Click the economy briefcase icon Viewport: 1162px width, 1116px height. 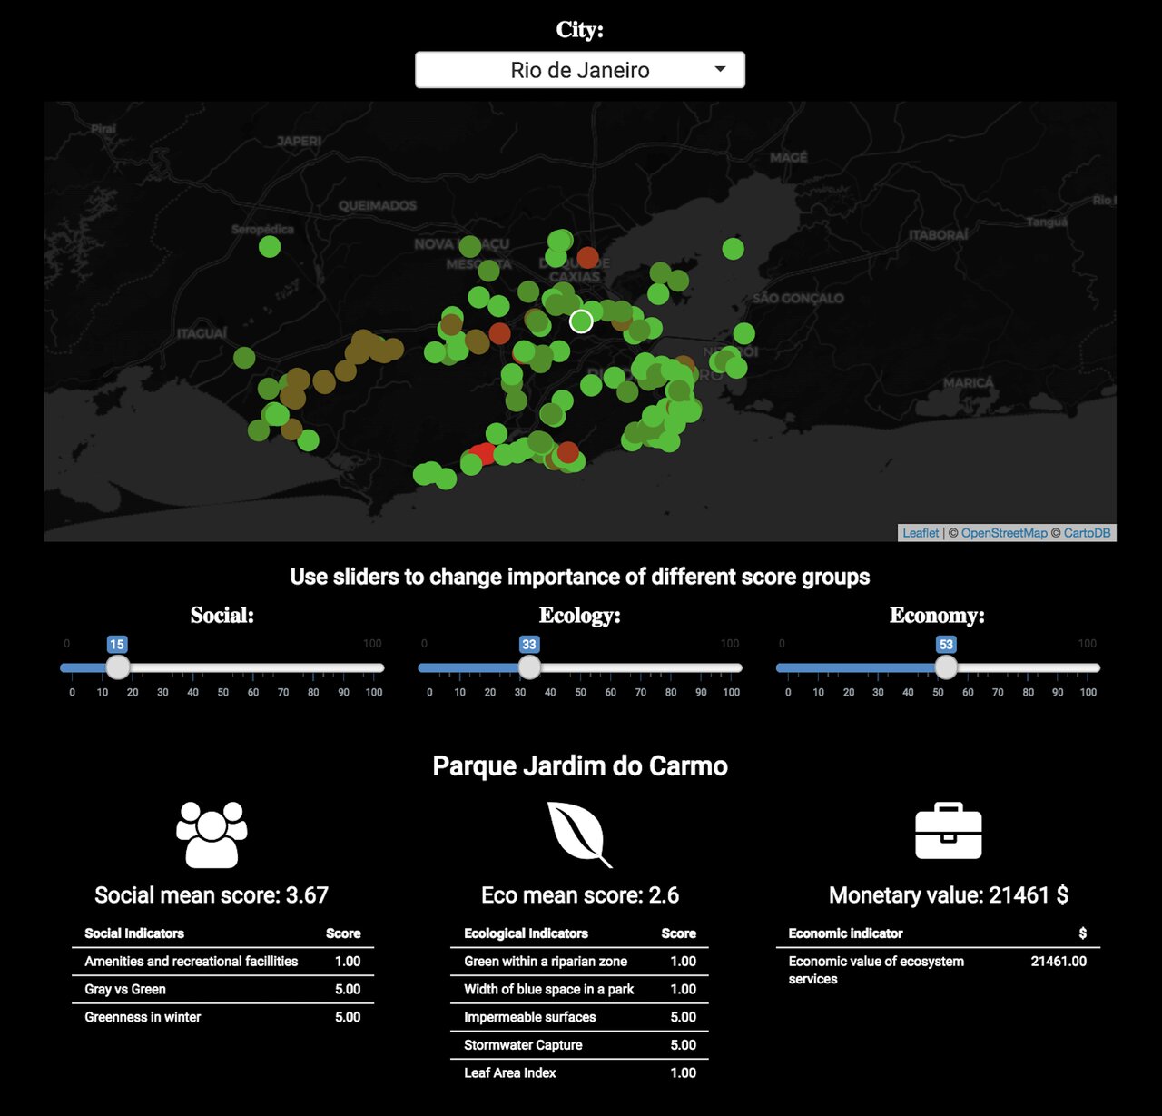click(x=948, y=831)
